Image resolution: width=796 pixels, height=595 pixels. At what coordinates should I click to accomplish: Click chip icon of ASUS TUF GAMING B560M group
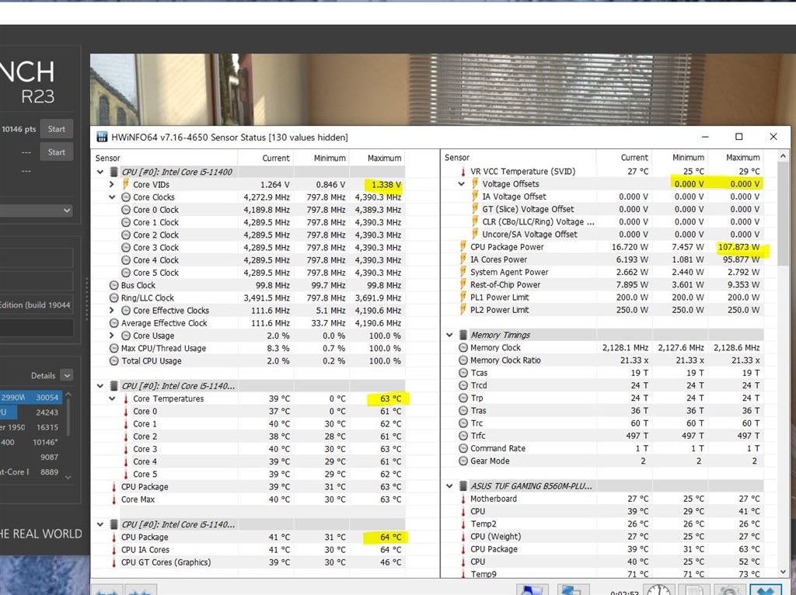coord(463,486)
